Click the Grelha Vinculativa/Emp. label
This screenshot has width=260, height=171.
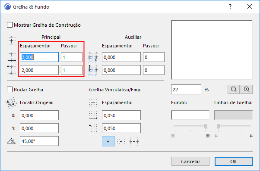(115, 90)
